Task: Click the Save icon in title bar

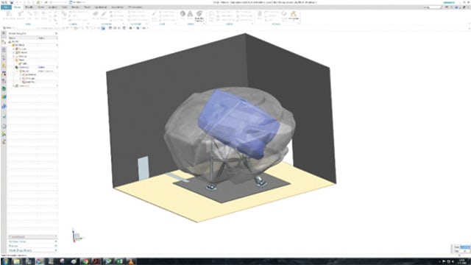Action: point(12,2)
